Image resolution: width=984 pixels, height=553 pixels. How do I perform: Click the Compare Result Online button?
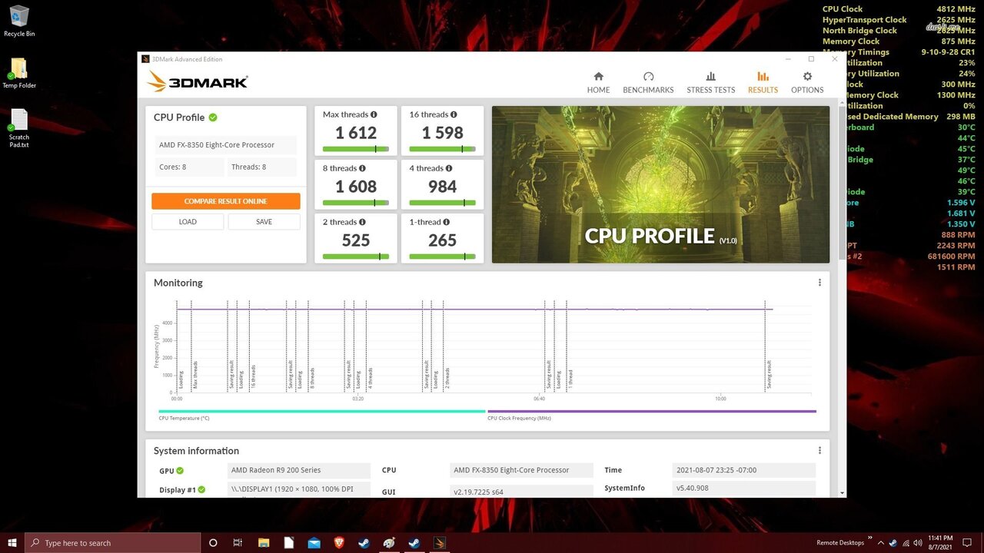(x=225, y=201)
